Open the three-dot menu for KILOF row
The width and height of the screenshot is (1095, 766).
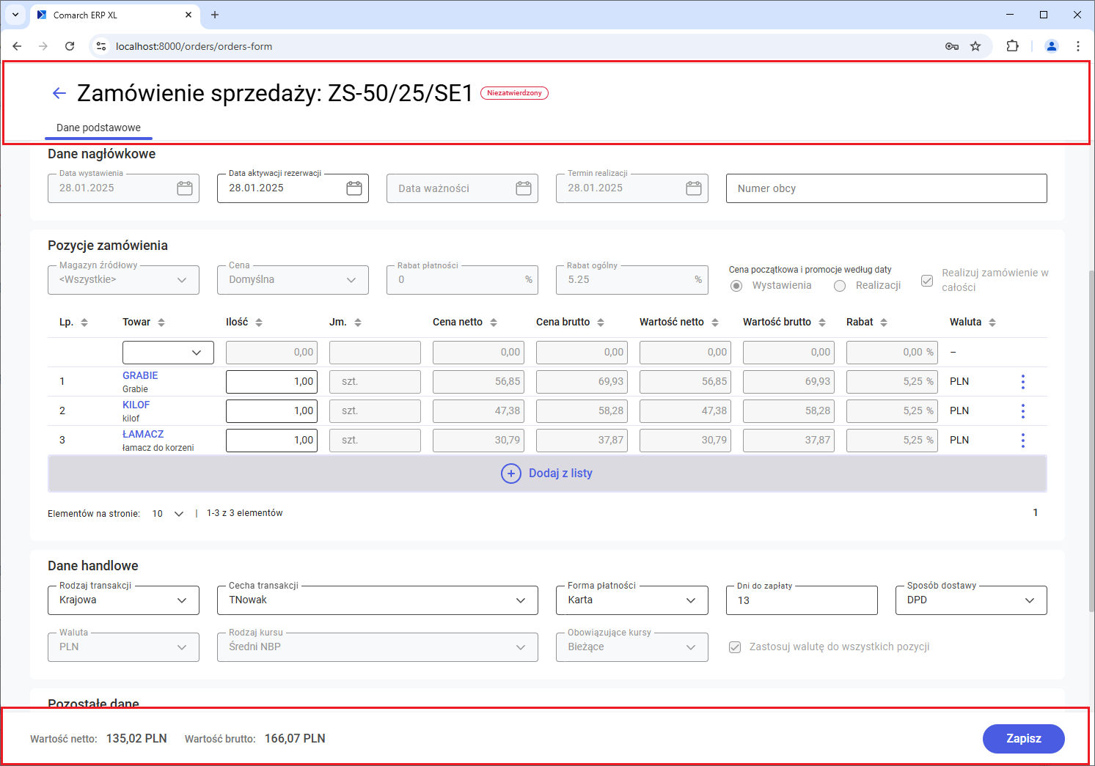[1022, 410]
